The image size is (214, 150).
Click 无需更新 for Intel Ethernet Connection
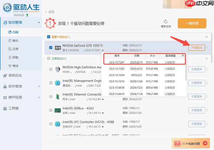(x=197, y=97)
